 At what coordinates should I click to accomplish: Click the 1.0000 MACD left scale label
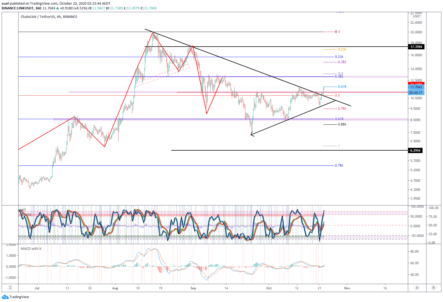pos(11,256)
